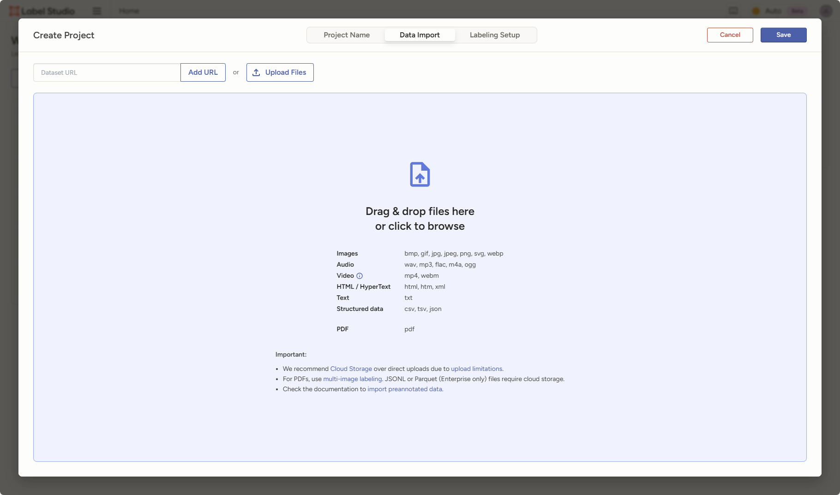Select the Data Import tab
The height and width of the screenshot is (495, 840).
(420, 35)
